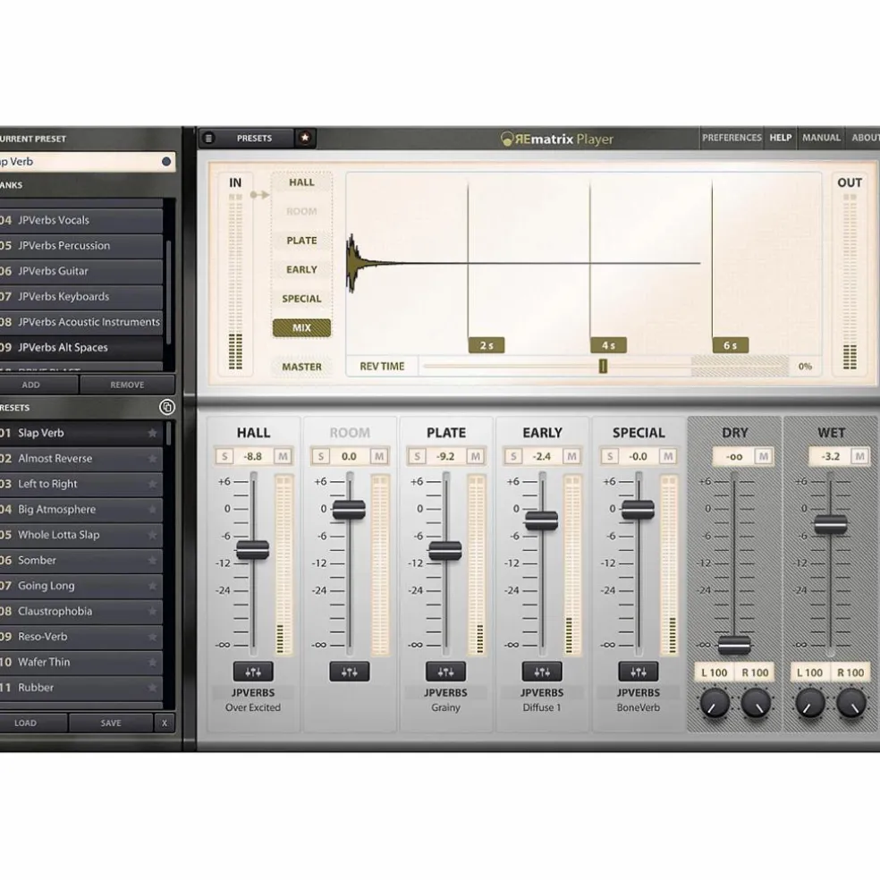This screenshot has height=880, width=880.
Task: Solo the EARLY channel
Action: (x=513, y=456)
